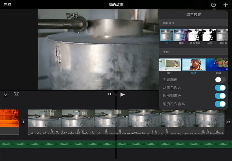Turn off 从黑色淡入 toggle
232x161 pixels.
click(x=220, y=88)
